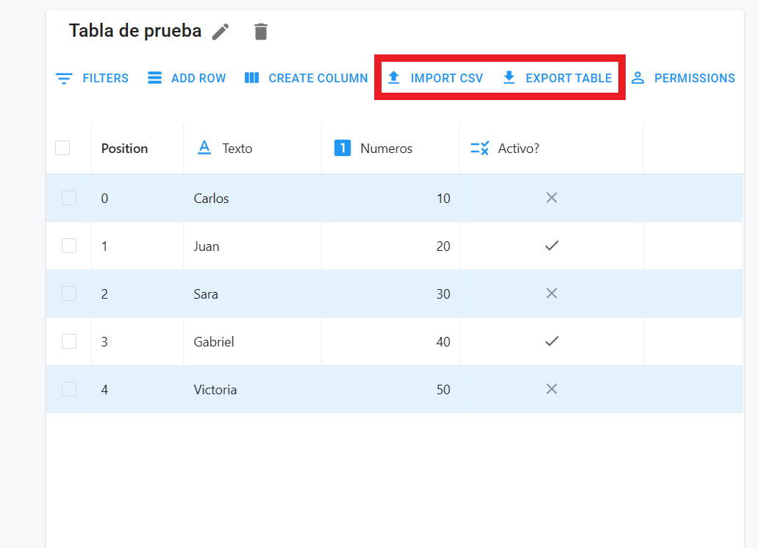
Task: Click the Activo? column header label
Action: tap(519, 149)
